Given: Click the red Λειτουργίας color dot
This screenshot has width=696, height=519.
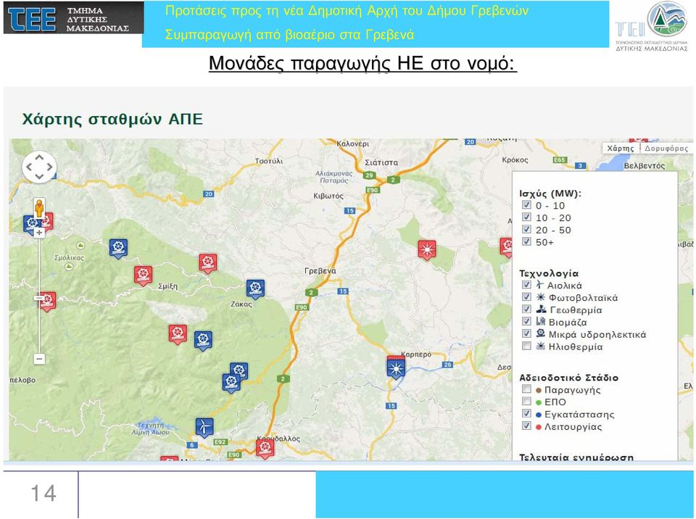Looking at the screenshot, I should click(x=539, y=427).
